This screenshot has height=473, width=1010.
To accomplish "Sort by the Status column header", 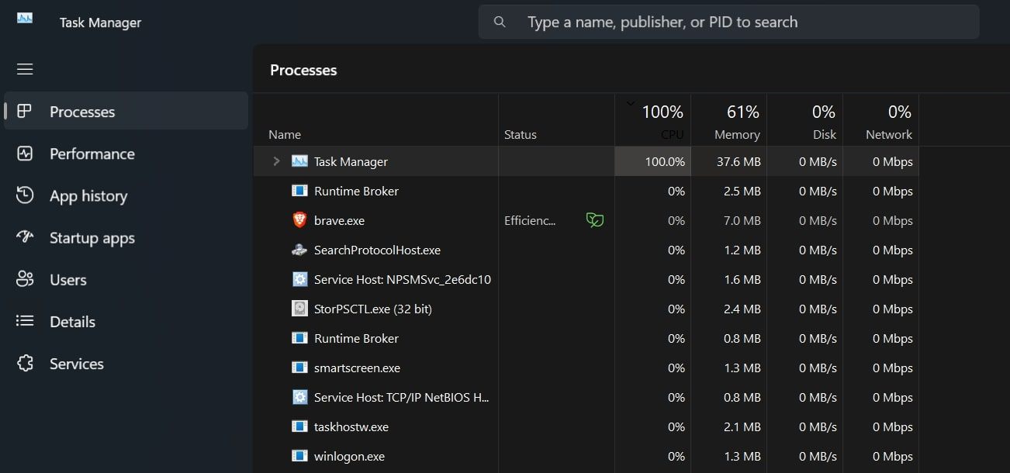I will 557,120.
